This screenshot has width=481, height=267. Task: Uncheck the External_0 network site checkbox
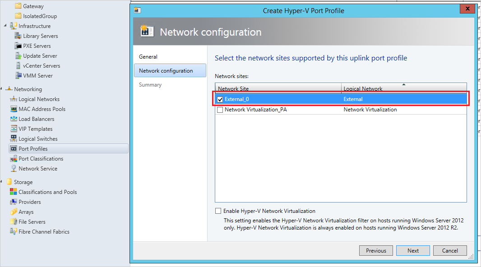click(x=220, y=99)
